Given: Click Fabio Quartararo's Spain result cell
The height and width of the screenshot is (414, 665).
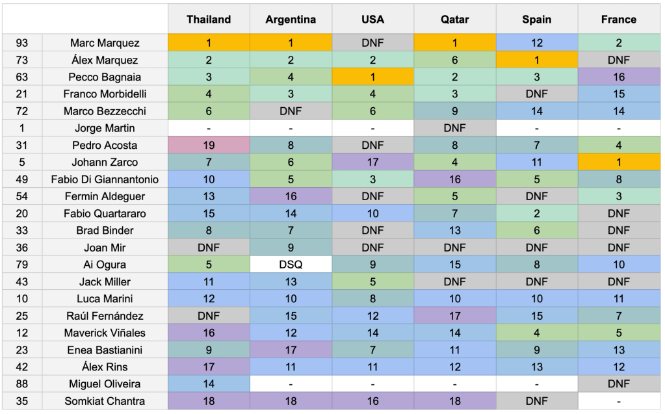Looking at the screenshot, I should pyautogui.click(x=536, y=213).
